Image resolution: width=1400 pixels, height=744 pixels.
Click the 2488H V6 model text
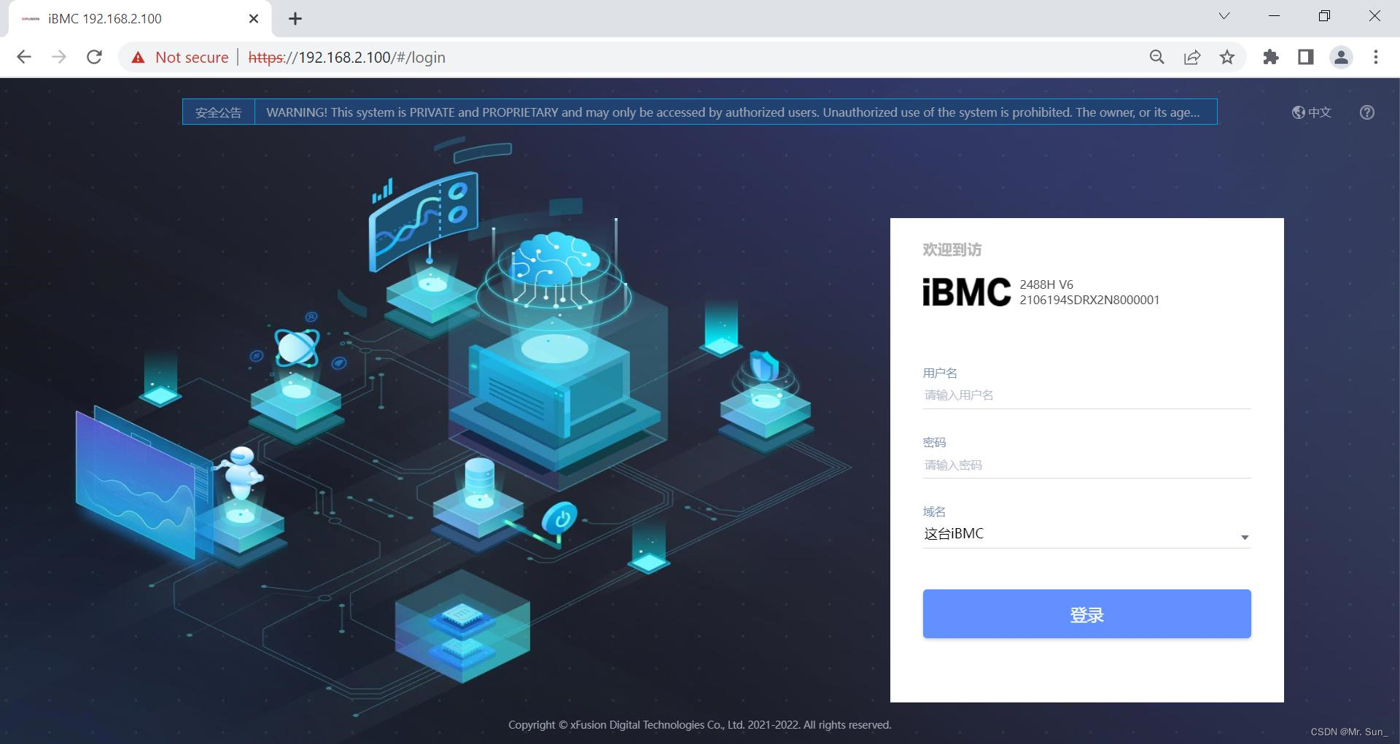tap(1046, 284)
